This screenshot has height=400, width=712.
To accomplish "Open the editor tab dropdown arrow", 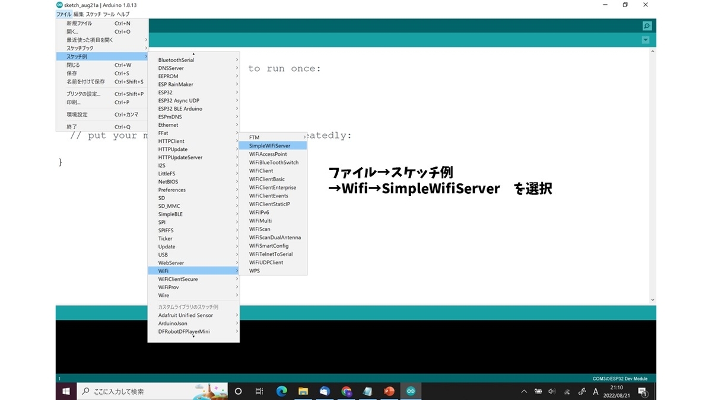I will pyautogui.click(x=646, y=40).
